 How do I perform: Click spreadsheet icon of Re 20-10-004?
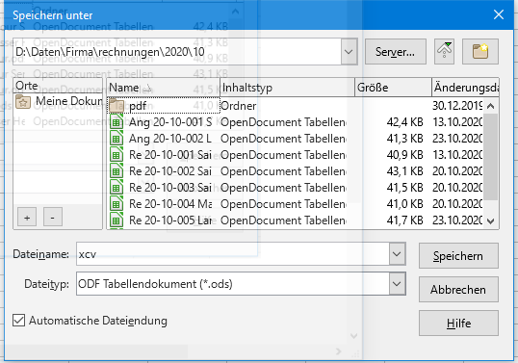click(x=117, y=204)
